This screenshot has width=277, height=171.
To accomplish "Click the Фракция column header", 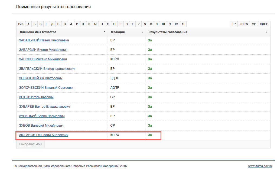I will (x=118, y=32).
